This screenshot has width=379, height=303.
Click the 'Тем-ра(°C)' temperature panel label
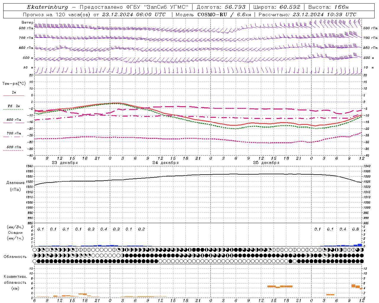click(14, 84)
